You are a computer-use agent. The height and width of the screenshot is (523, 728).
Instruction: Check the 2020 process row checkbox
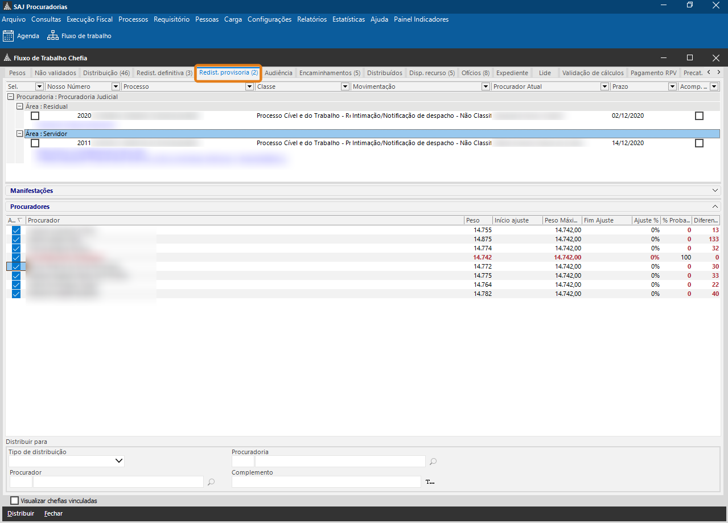(35, 116)
